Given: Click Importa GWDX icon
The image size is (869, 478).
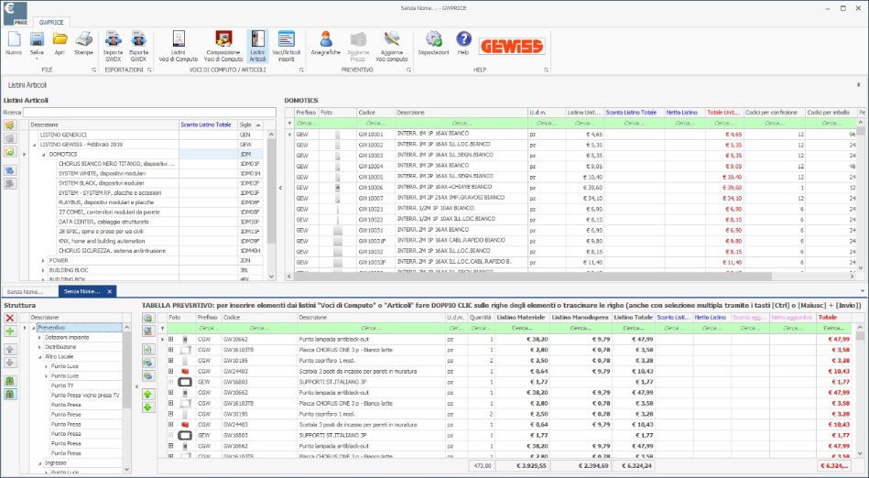Looking at the screenshot, I should click(113, 39).
